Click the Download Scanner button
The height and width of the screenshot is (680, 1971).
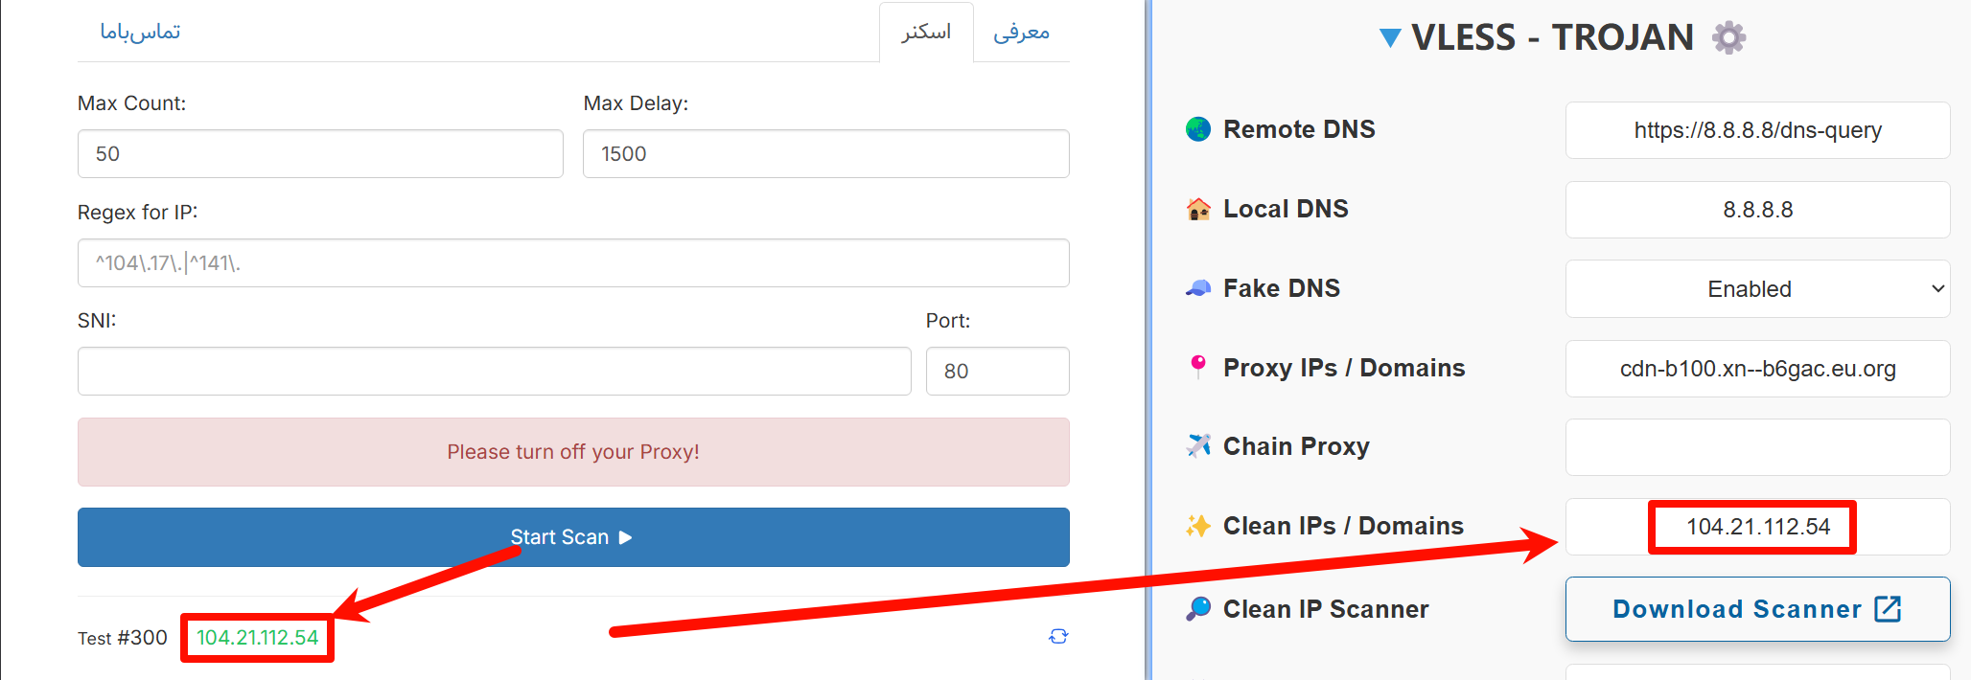1757,609
